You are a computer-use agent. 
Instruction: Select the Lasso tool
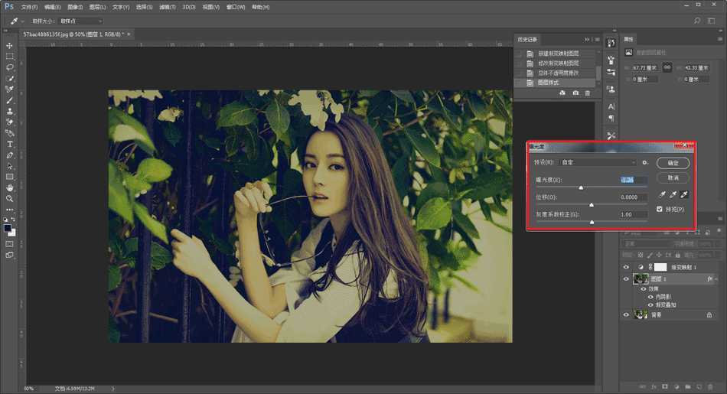coord(10,67)
